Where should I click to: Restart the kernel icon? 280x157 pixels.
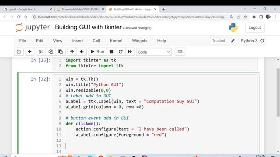(121, 52)
